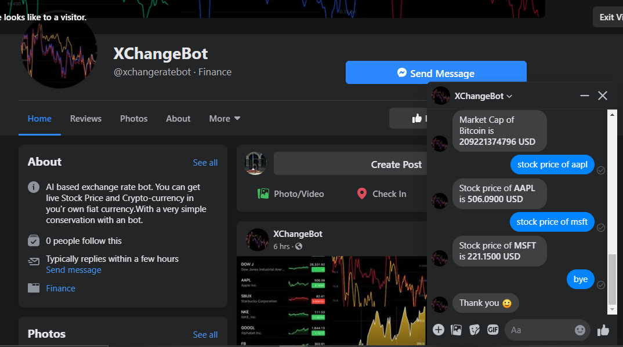Click the public globe icon on post

pos(299,246)
